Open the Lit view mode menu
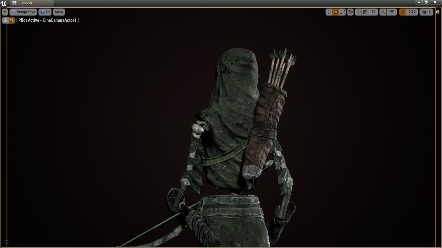Image resolution: width=442 pixels, height=248 pixels. (45, 12)
